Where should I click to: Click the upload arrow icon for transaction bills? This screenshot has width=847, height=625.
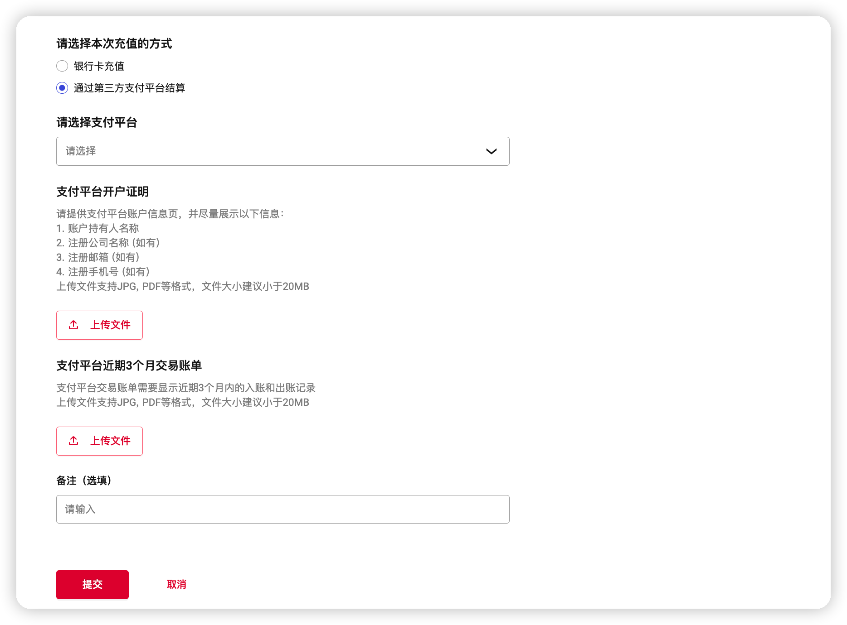[x=73, y=441]
